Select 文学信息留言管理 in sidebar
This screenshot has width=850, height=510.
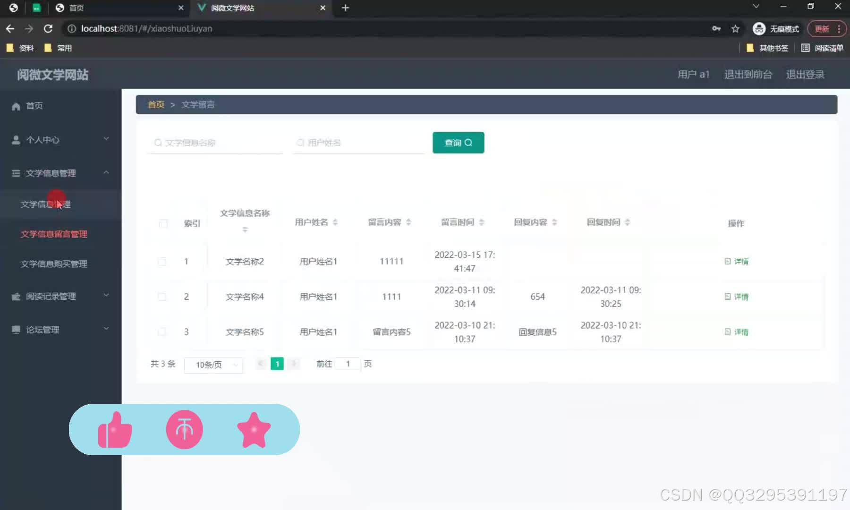(x=60, y=234)
